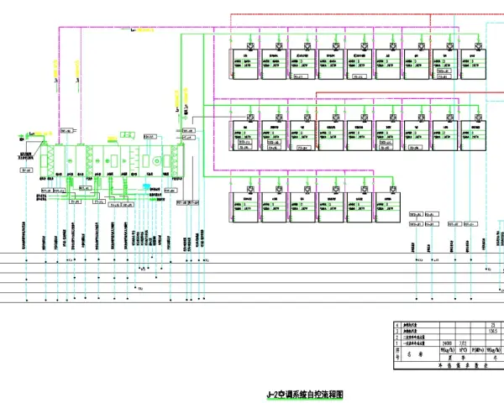Image resolution: width=504 pixels, height=403 pixels.
Task: Select the cyan valve symbol below the air handler
Action: (x=146, y=186)
